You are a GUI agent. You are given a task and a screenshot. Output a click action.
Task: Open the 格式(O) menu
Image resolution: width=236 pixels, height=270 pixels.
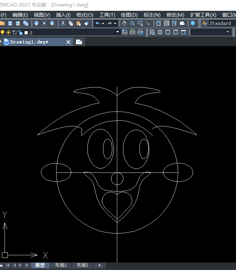click(x=85, y=15)
